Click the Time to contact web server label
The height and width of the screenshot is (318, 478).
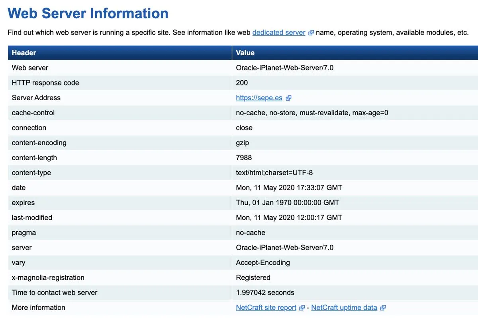click(55, 293)
